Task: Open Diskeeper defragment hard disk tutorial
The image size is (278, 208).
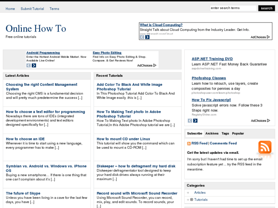Action: click(136, 166)
